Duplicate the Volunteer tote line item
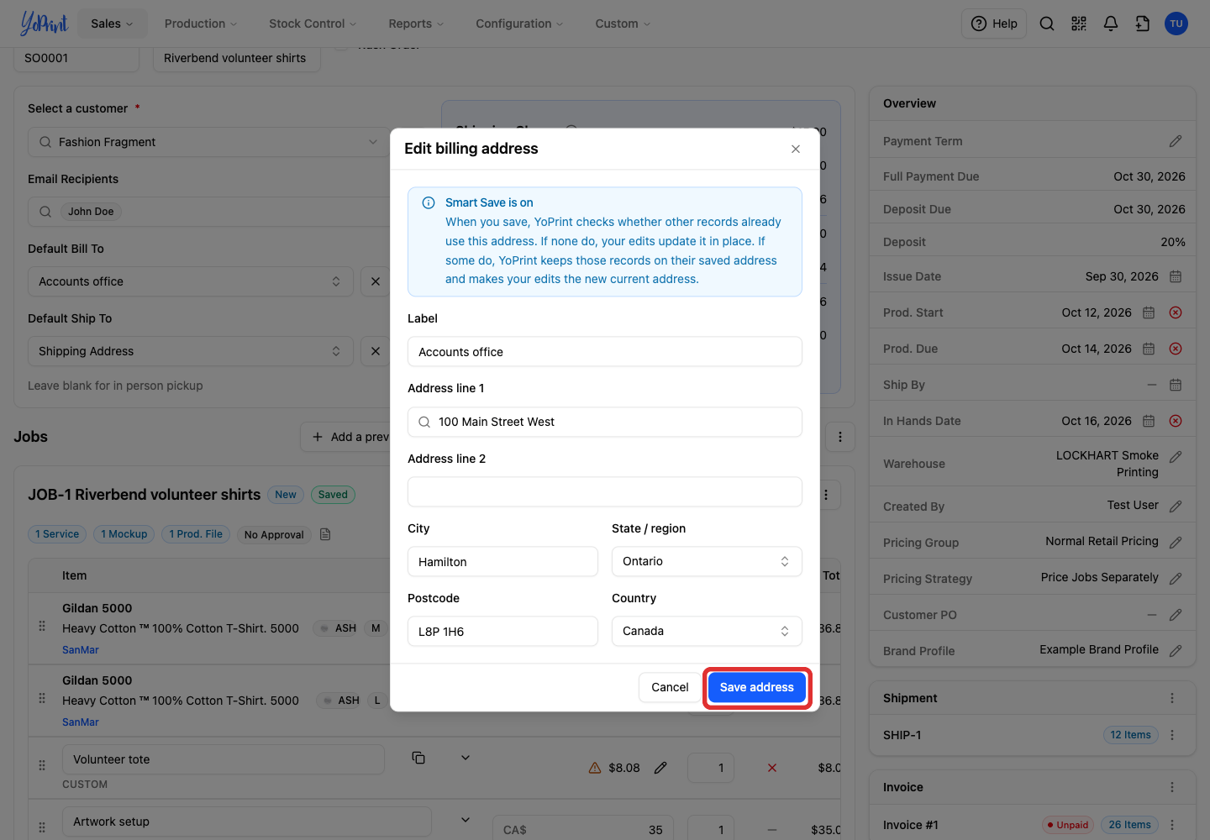The image size is (1210, 840). coord(418,758)
